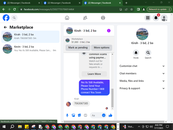Expand Customize chat section
Viewport: 173px width, 130px height.
point(142,66)
